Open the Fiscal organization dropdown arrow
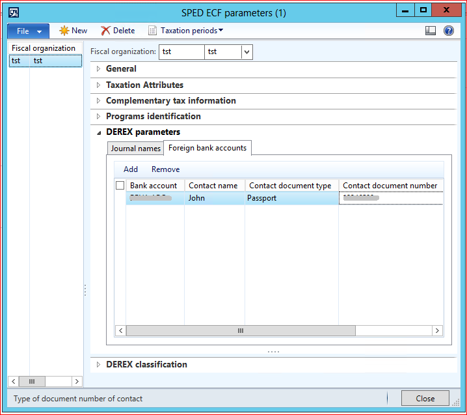467x415 pixels. click(247, 52)
